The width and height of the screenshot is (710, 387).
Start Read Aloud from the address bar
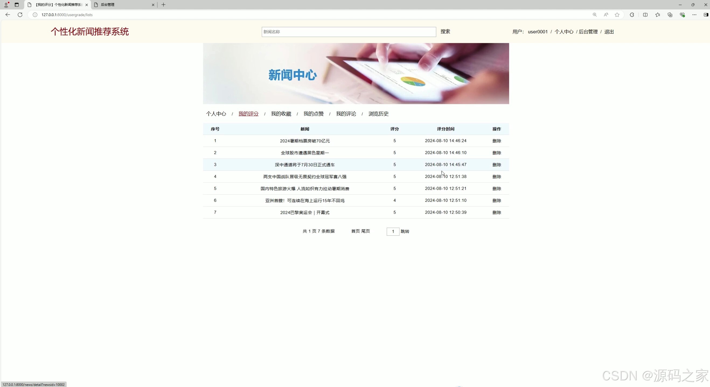tap(606, 15)
